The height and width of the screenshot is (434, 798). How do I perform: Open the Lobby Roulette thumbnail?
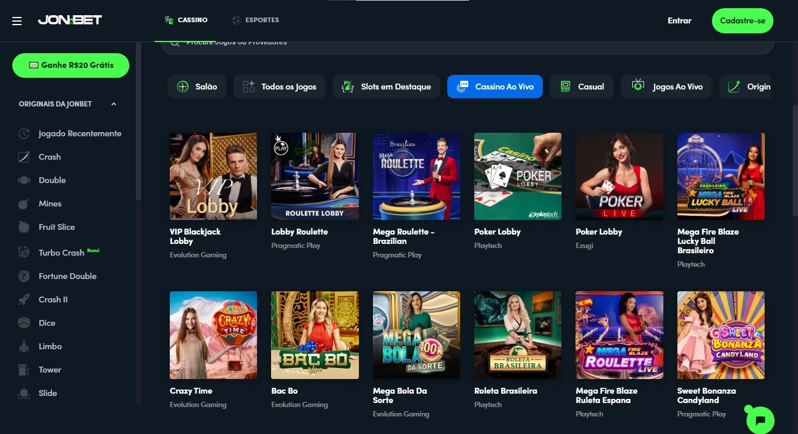tap(314, 176)
